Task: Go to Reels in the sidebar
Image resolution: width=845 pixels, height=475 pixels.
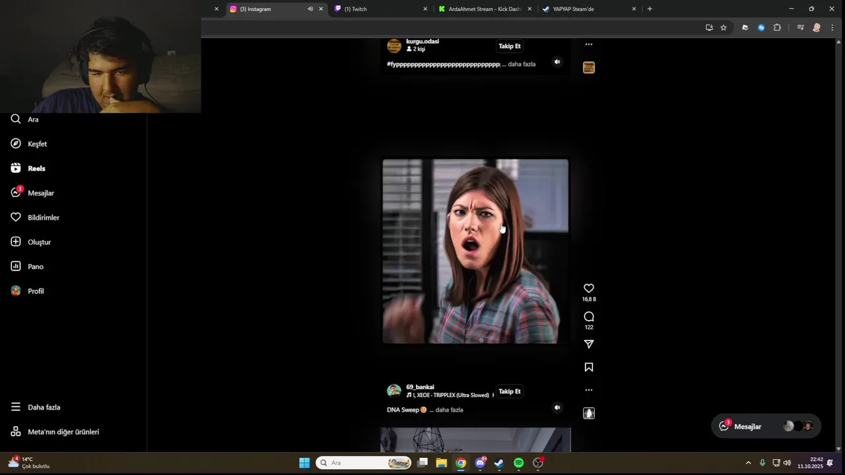Action: [28, 168]
